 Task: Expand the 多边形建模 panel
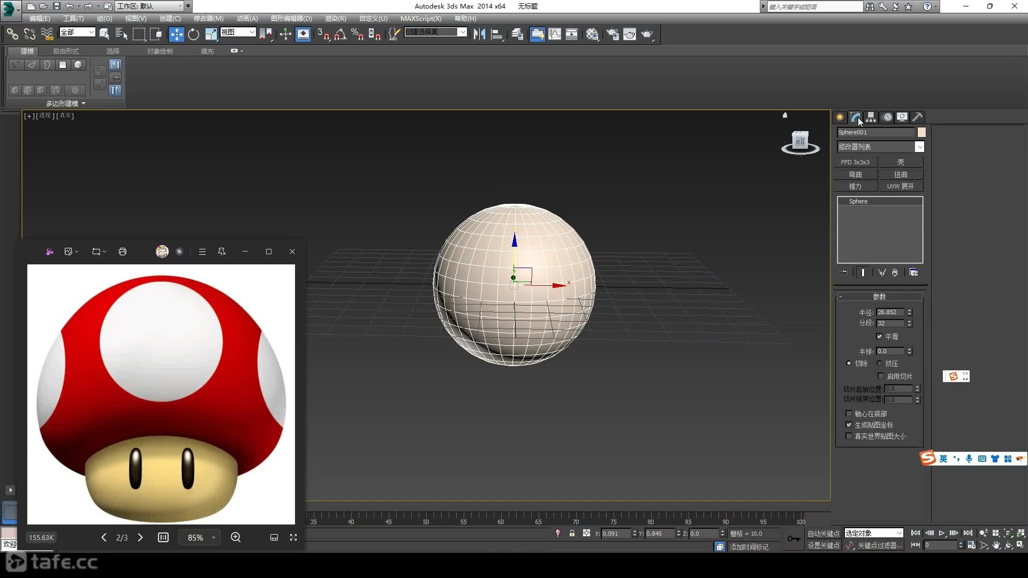(65, 103)
